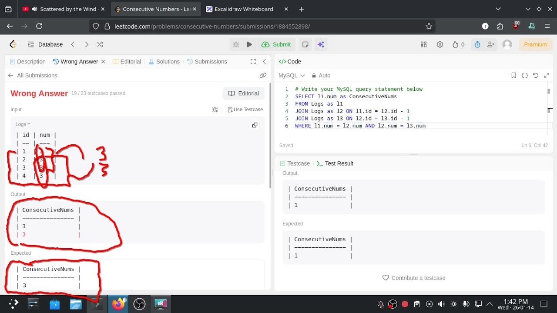The image size is (557, 313).
Task: Copy the Logs input table
Action: [255, 125]
